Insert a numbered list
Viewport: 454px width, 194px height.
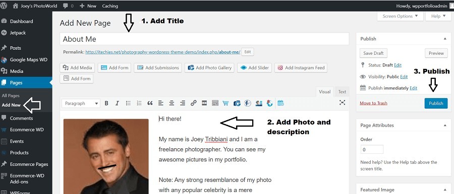coord(139,103)
